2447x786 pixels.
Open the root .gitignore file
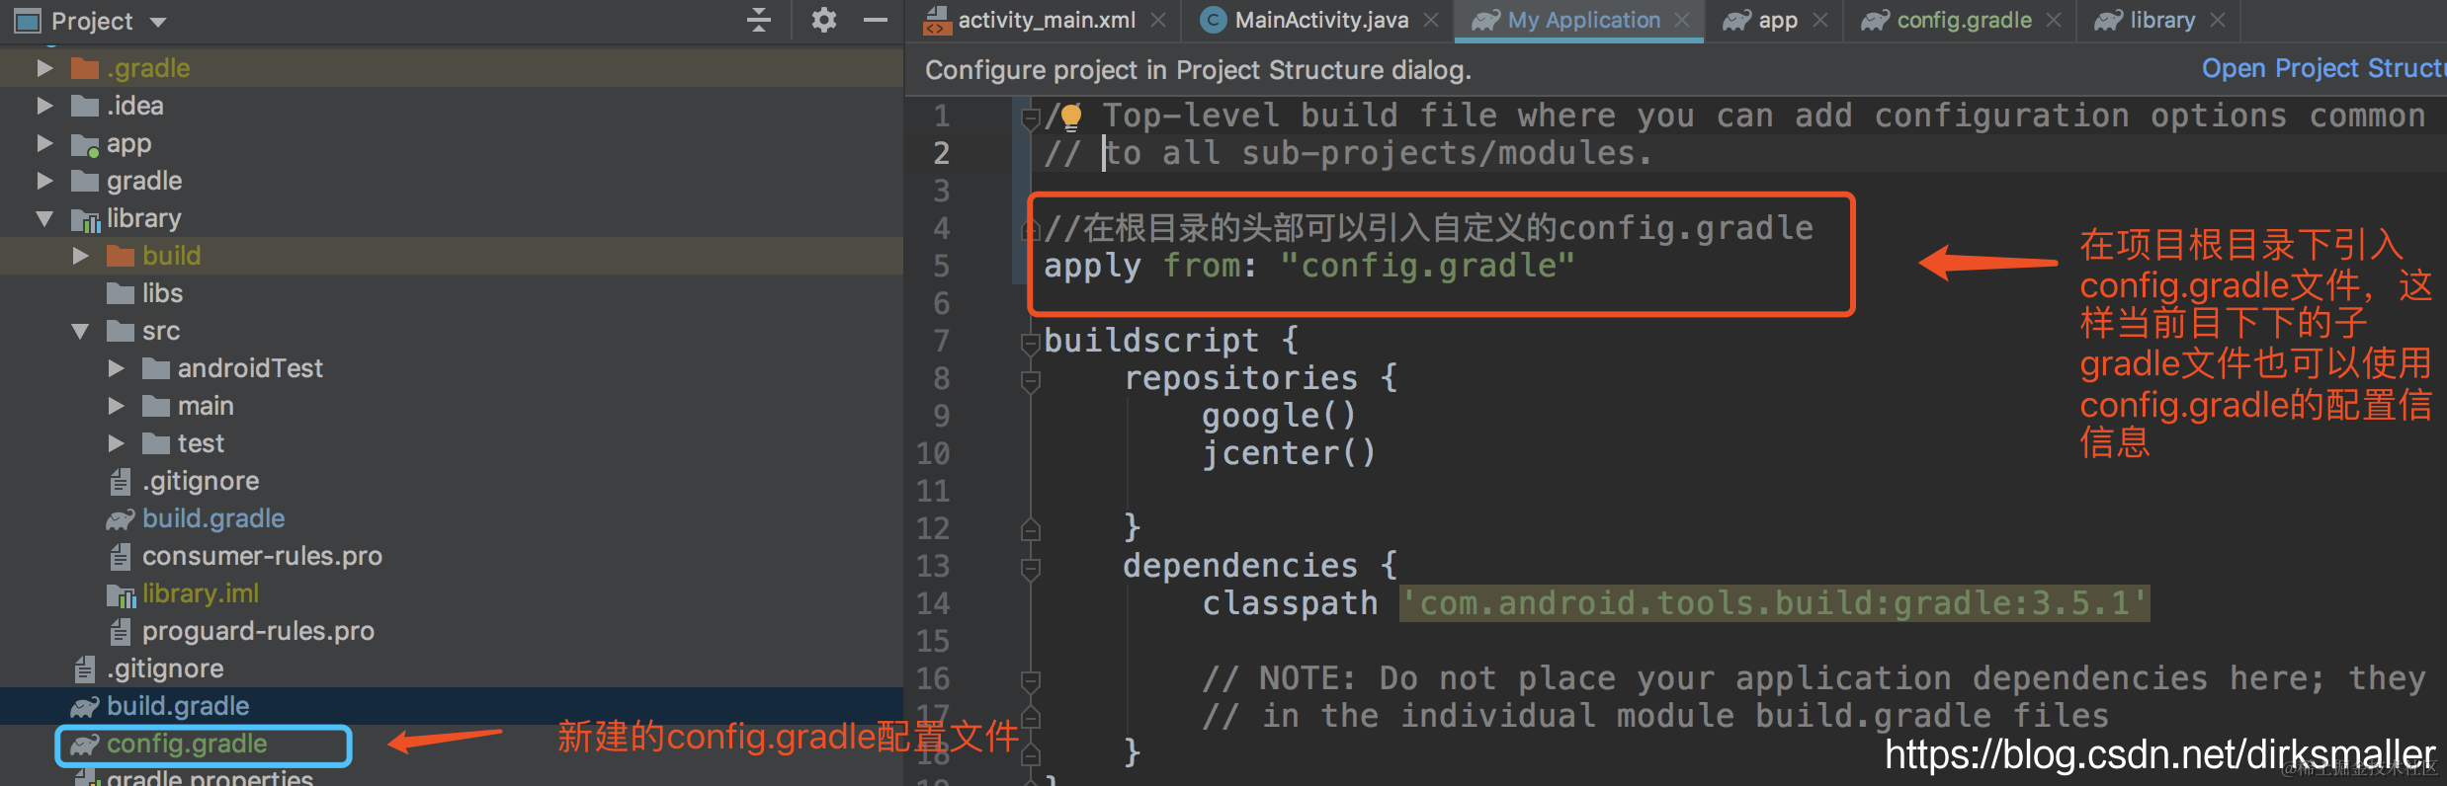tap(165, 668)
